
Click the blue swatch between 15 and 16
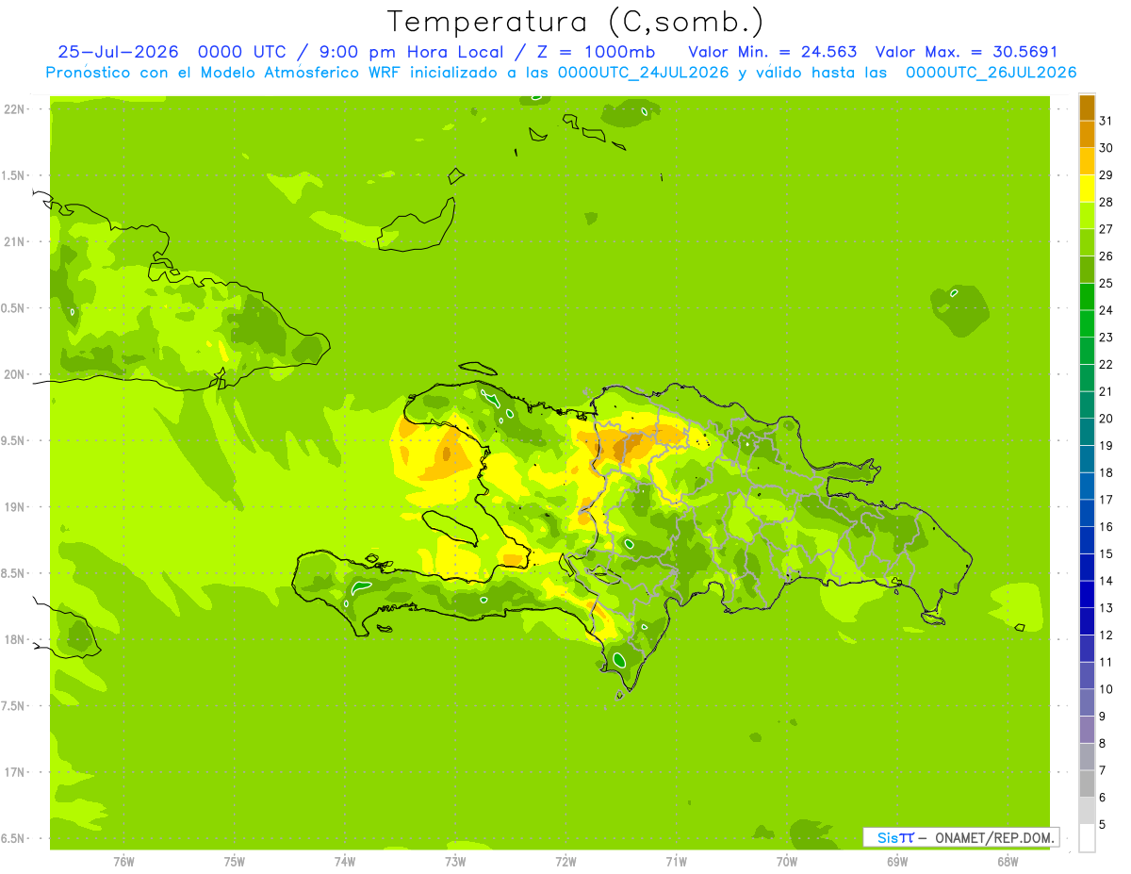click(x=1087, y=540)
